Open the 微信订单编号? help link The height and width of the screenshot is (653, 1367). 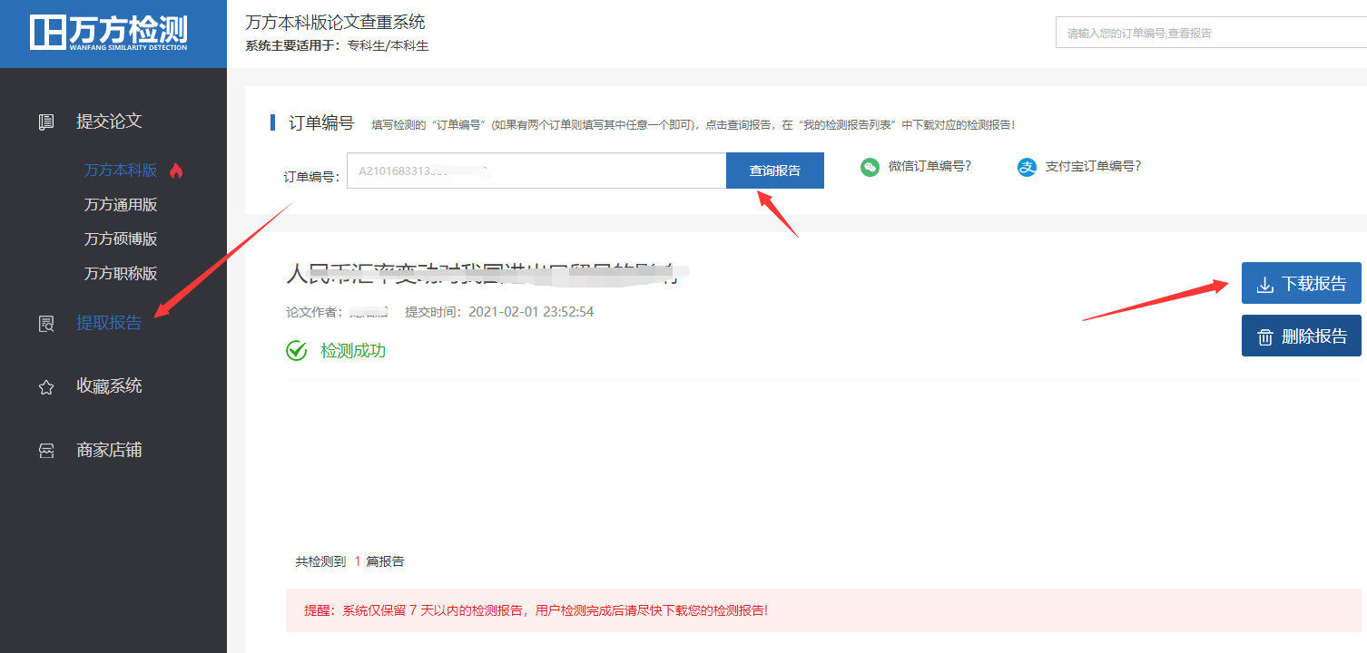pos(929,167)
